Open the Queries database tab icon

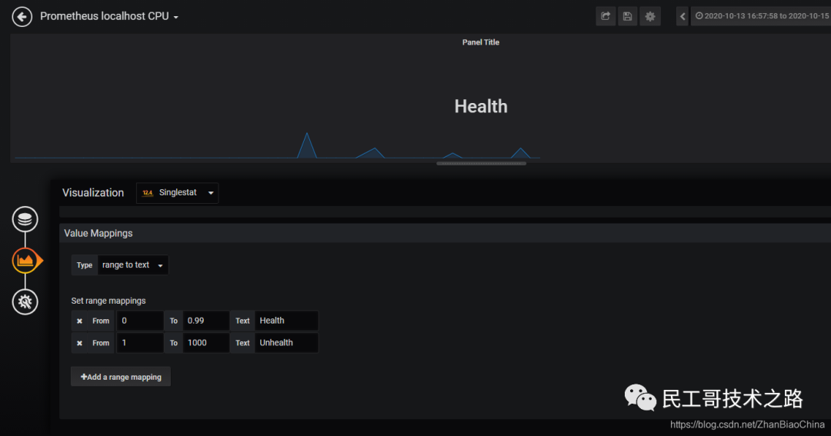point(25,219)
